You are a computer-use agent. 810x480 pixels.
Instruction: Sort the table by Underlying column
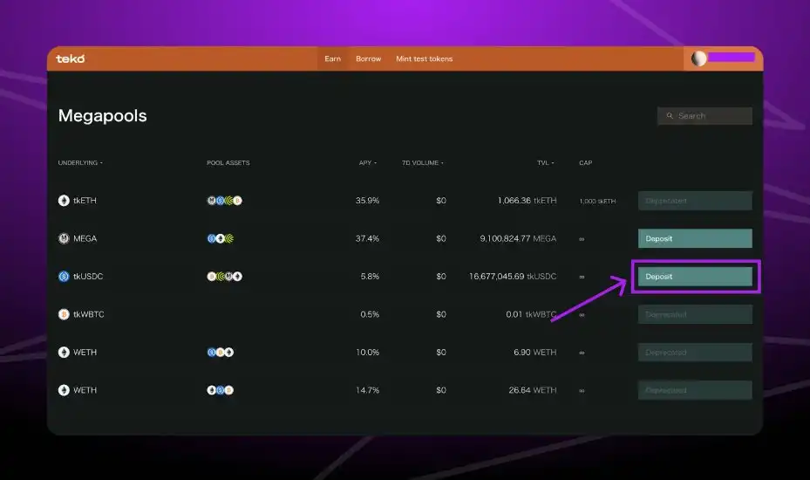79,163
